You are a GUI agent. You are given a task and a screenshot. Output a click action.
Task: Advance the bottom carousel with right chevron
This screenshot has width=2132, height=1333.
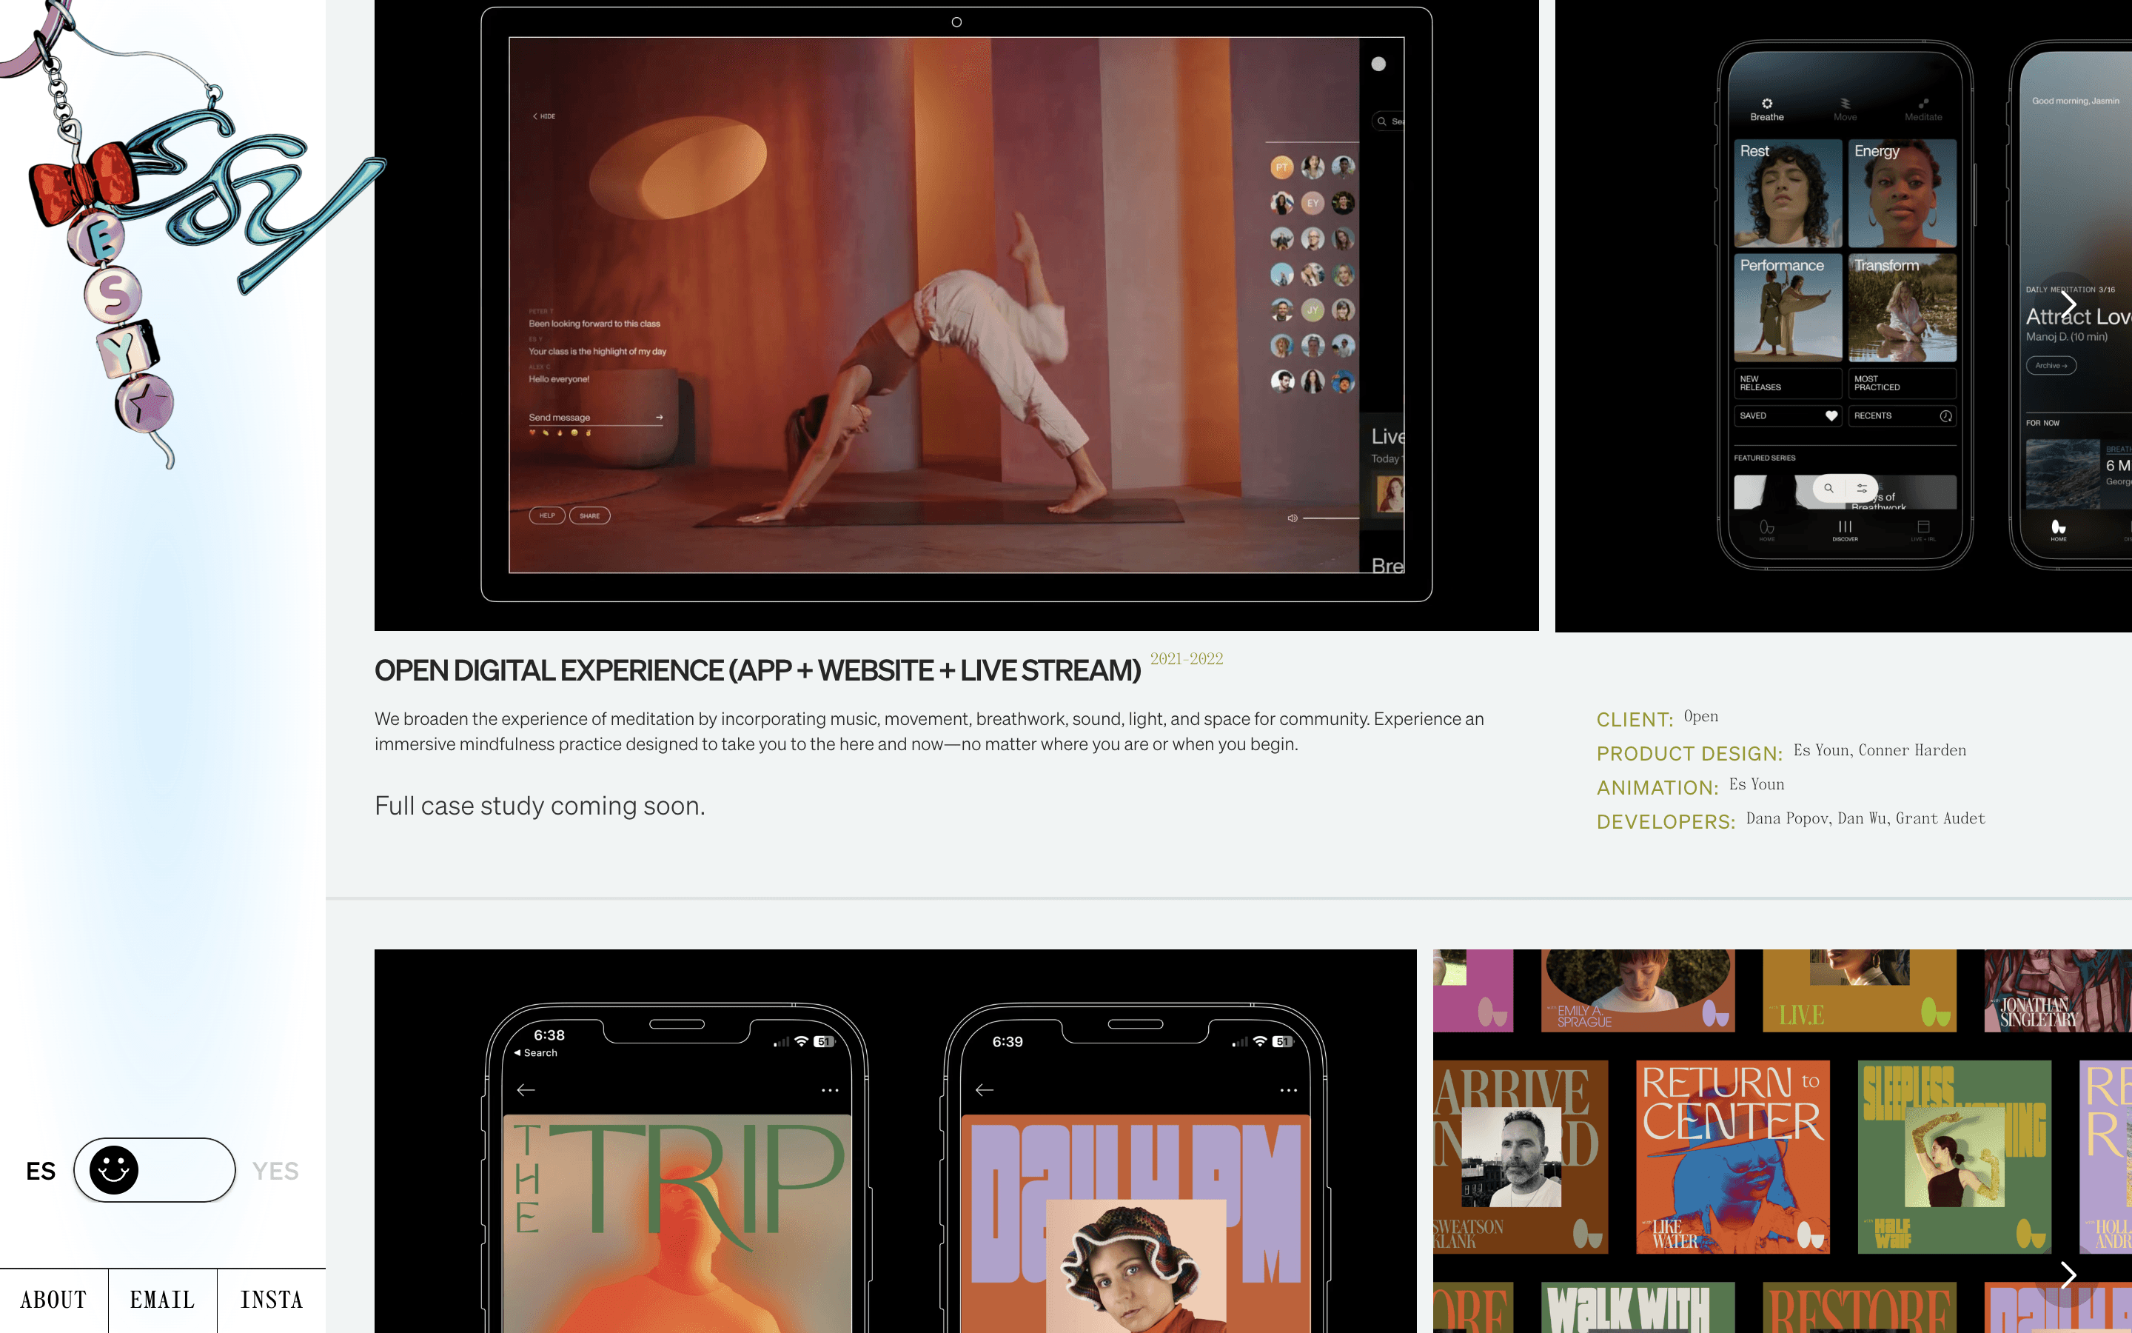pos(2068,1274)
